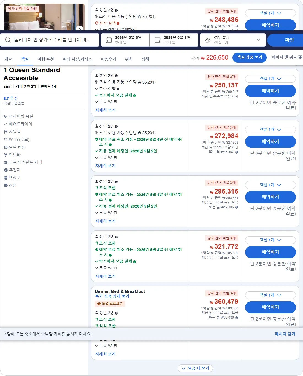Image resolution: width=303 pixels, height=376 pixels.
Task: Open 객실 1개 dropdown in 321,772 row
Action: pos(270,240)
